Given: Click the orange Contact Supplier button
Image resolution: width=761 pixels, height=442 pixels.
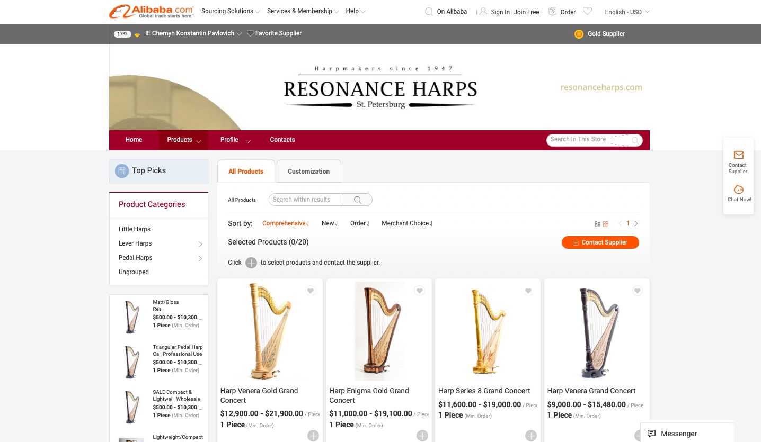Looking at the screenshot, I should pos(600,242).
